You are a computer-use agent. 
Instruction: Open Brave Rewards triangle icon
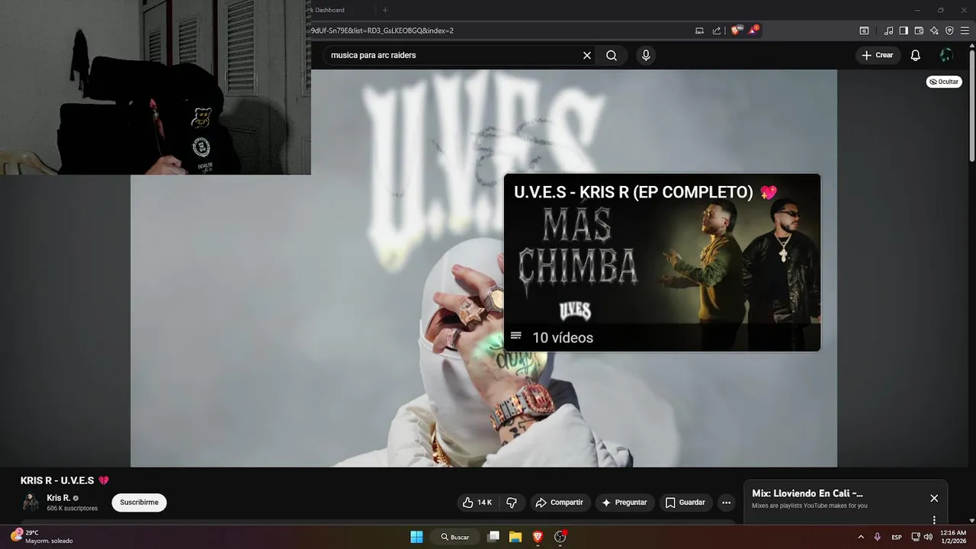[x=753, y=30]
